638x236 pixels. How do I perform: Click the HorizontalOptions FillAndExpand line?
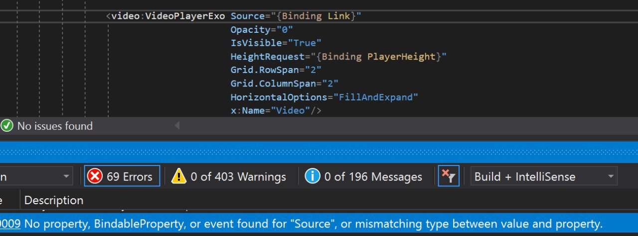(324, 97)
